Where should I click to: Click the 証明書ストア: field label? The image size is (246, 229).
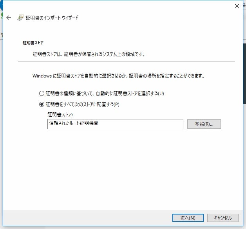click(60, 114)
